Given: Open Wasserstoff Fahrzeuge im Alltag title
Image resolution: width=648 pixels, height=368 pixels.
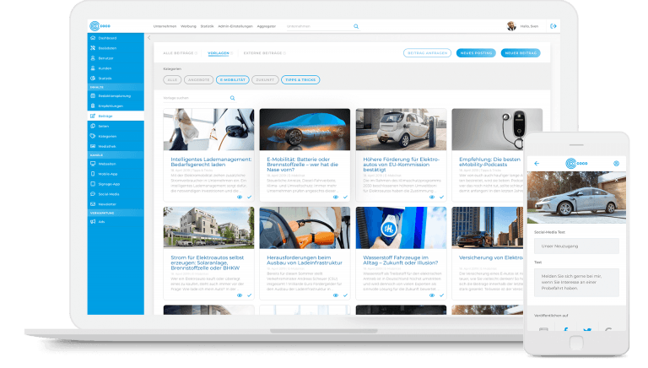Looking at the screenshot, I should tap(400, 260).
